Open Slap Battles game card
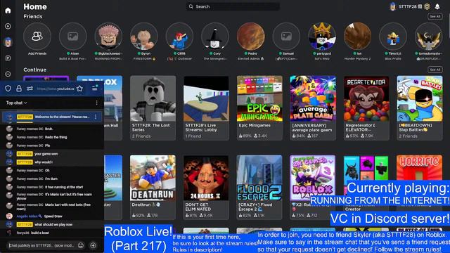 tap(420, 108)
